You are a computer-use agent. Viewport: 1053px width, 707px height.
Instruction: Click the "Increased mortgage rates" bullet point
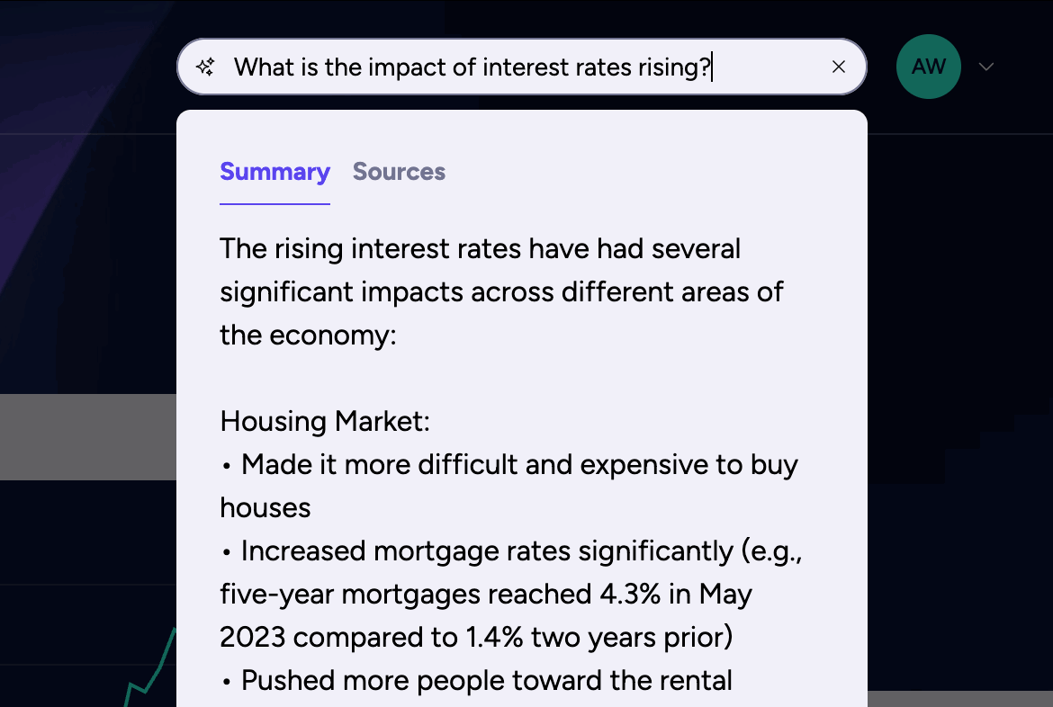coord(521,551)
